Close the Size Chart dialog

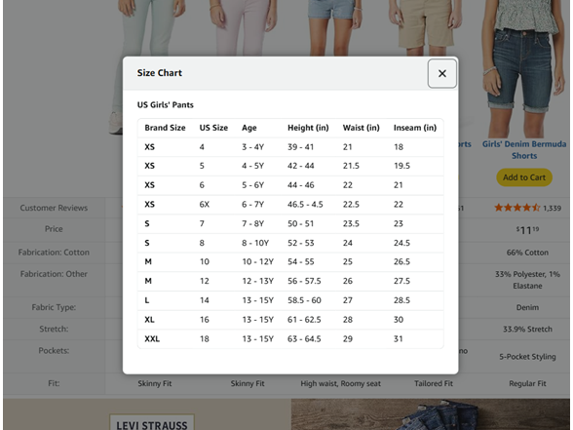pos(441,73)
